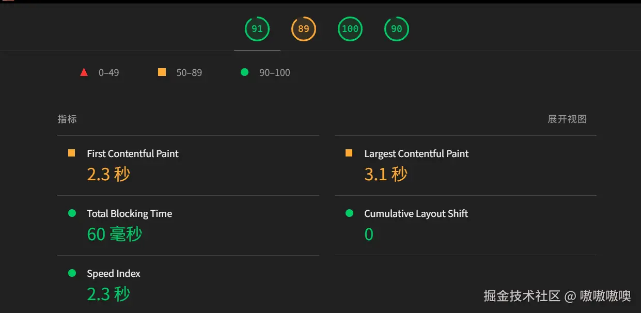Click the 60 毫秒 blocking time value
641x313 pixels.
click(115, 234)
